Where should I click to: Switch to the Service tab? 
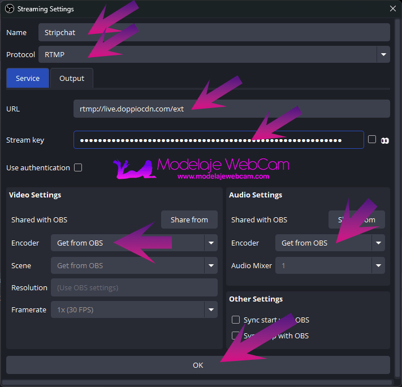[28, 78]
